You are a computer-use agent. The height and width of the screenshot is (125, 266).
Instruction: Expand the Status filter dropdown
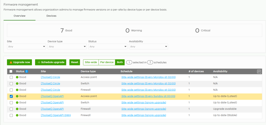pyautogui.click(x=108, y=47)
